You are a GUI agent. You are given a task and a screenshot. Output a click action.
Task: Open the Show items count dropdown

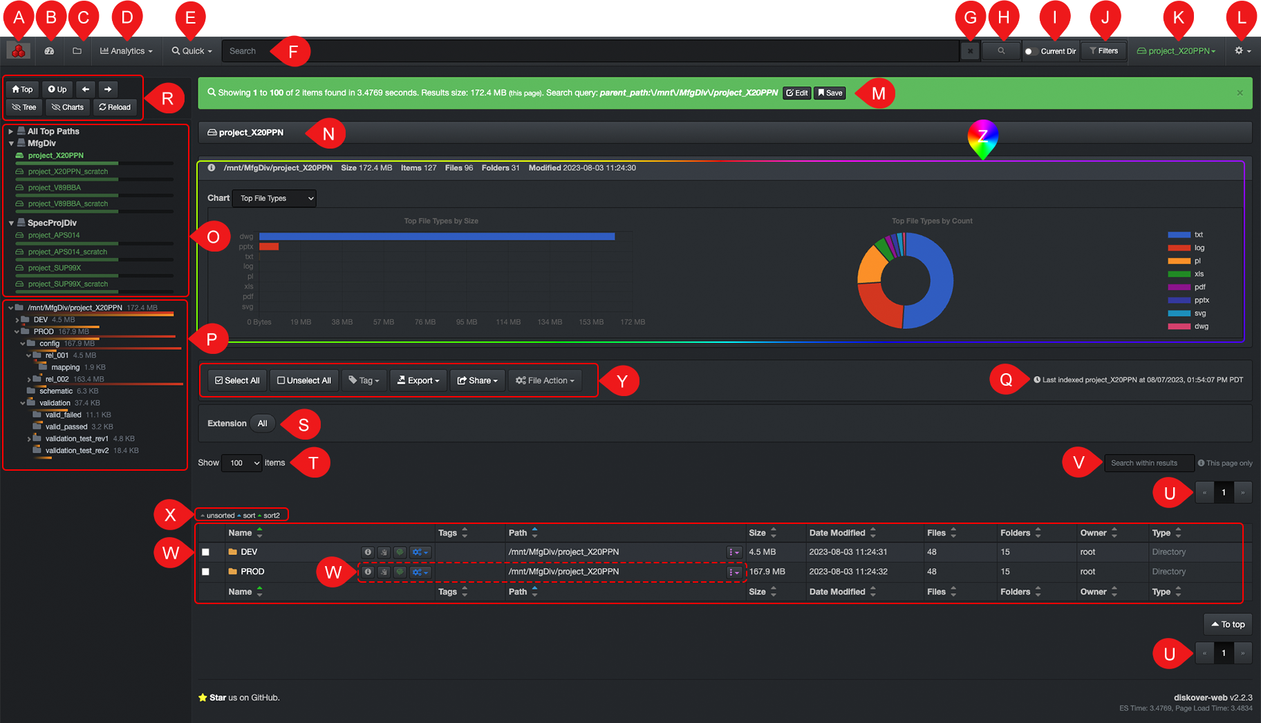241,463
